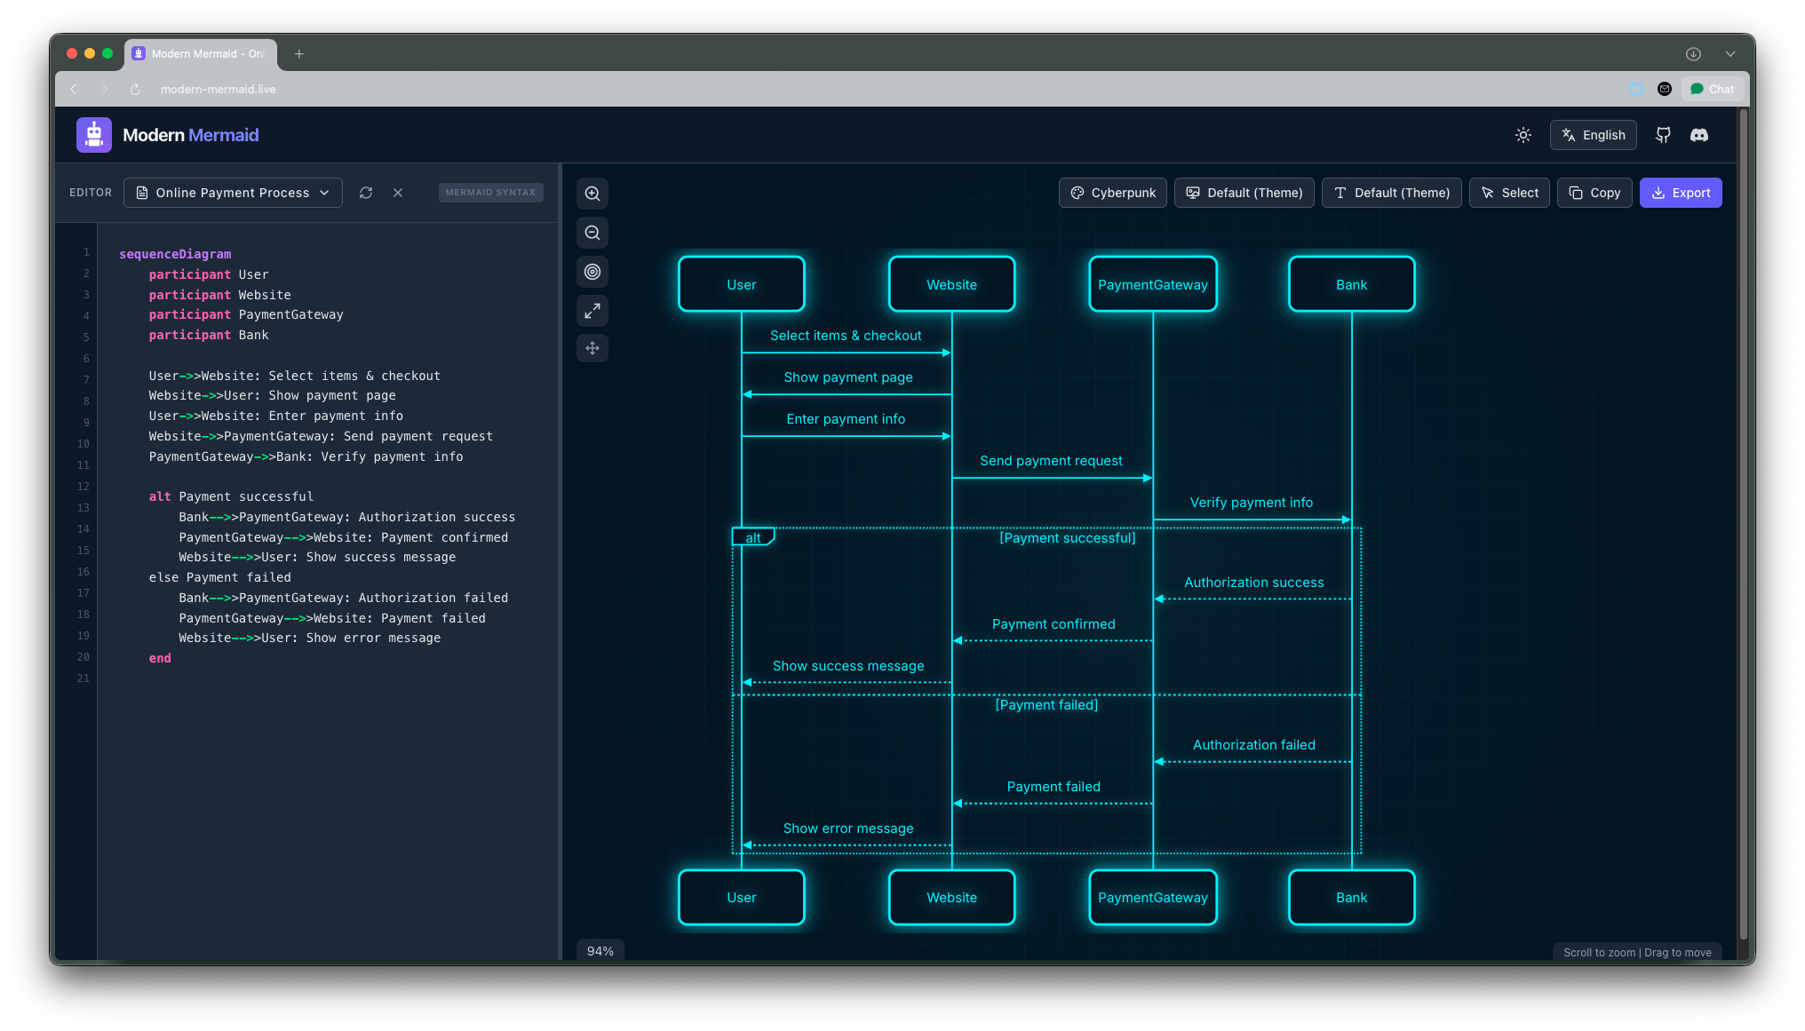Open a new browser tab with plus
This screenshot has width=1805, height=1031.
pos(299,54)
